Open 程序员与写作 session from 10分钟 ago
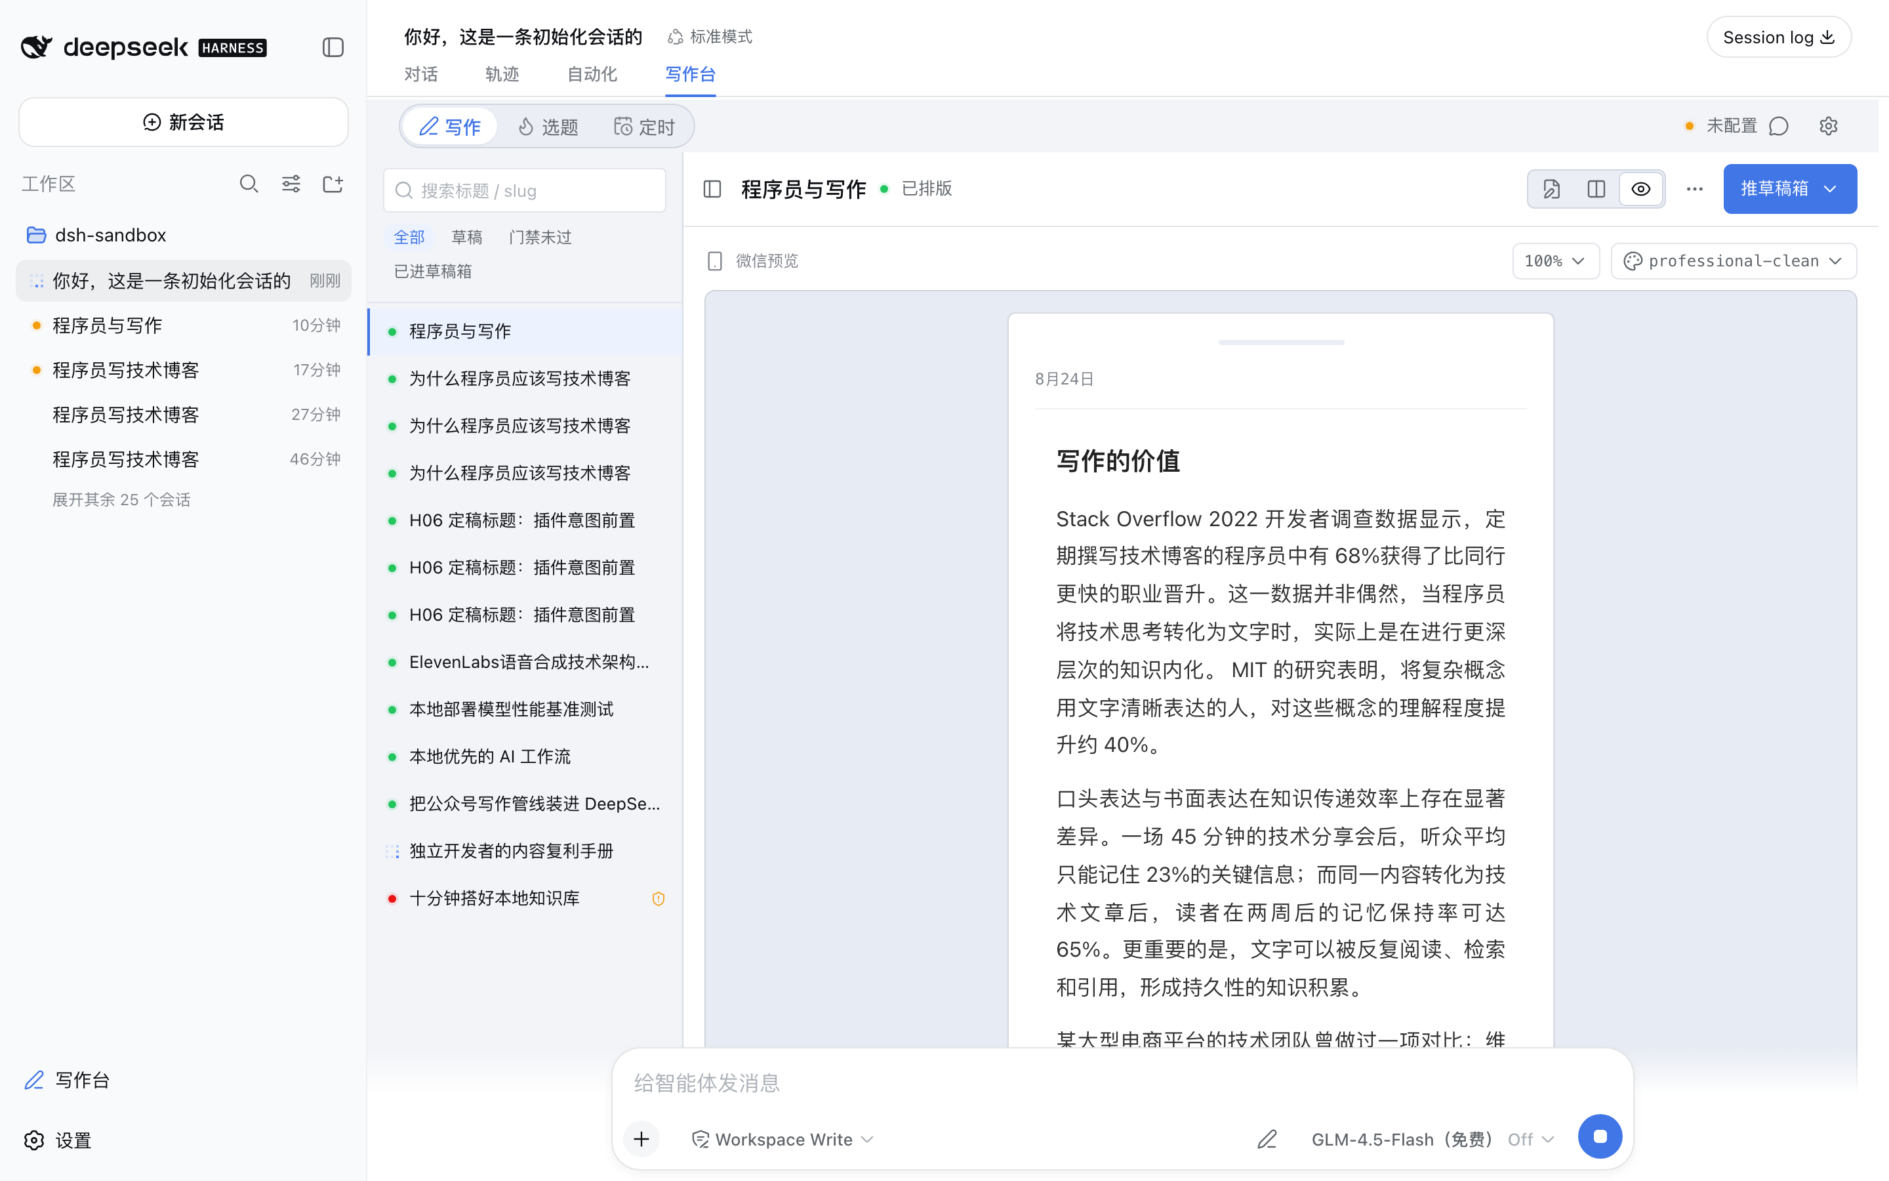The image size is (1889, 1181). (x=184, y=325)
